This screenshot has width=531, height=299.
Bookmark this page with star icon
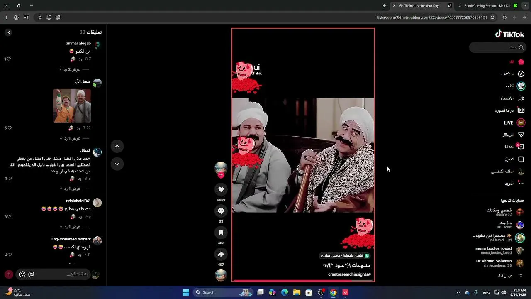coord(40,17)
